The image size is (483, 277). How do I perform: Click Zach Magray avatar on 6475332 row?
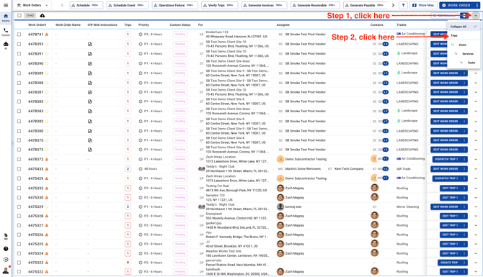(x=280, y=189)
